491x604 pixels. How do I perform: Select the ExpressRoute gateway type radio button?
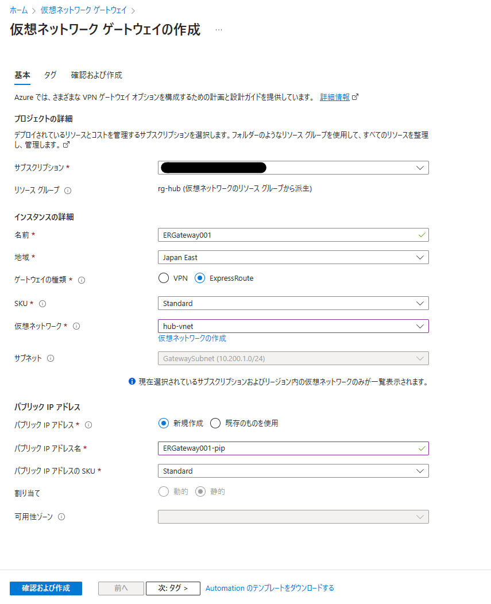tap(200, 278)
